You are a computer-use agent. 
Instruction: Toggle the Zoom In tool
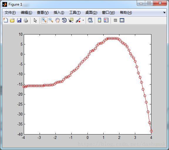coord(44,20)
